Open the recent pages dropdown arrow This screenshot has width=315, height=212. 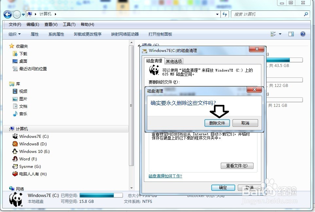click(x=23, y=14)
